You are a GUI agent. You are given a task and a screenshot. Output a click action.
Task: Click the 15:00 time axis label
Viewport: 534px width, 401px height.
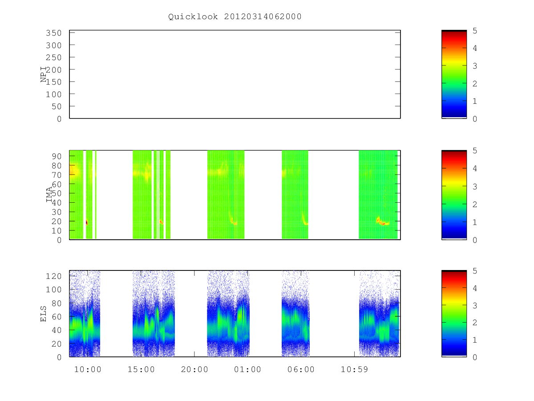[141, 370]
